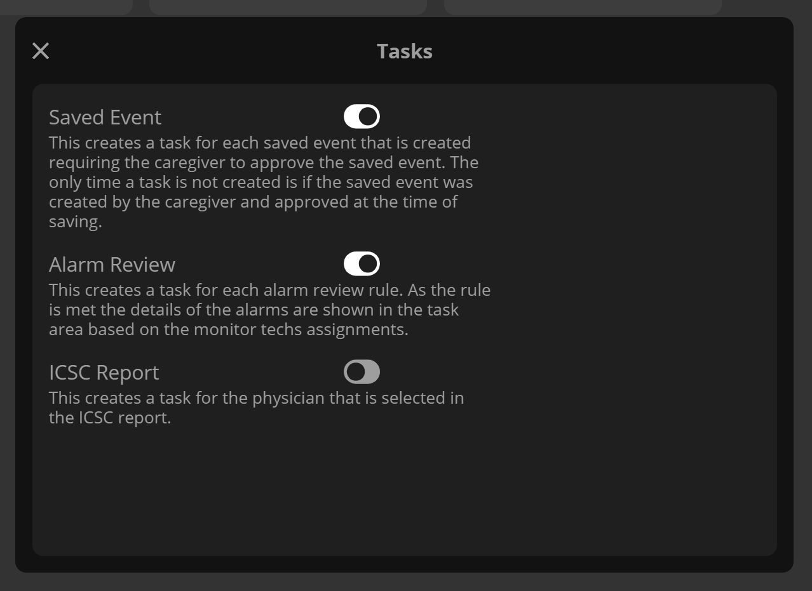This screenshot has height=591, width=812.
Task: Click the Tasks dialog title
Action: tap(405, 51)
